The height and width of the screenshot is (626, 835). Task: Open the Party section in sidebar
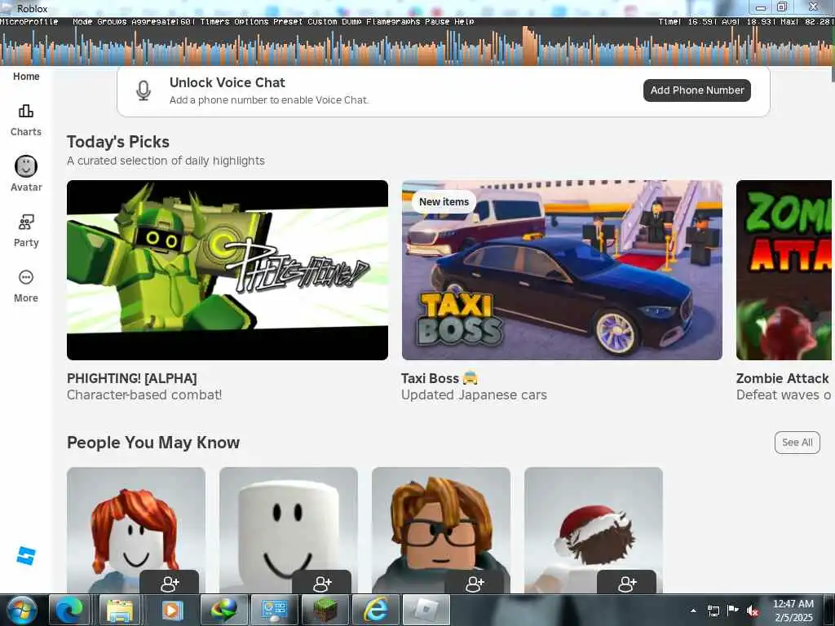tap(25, 231)
